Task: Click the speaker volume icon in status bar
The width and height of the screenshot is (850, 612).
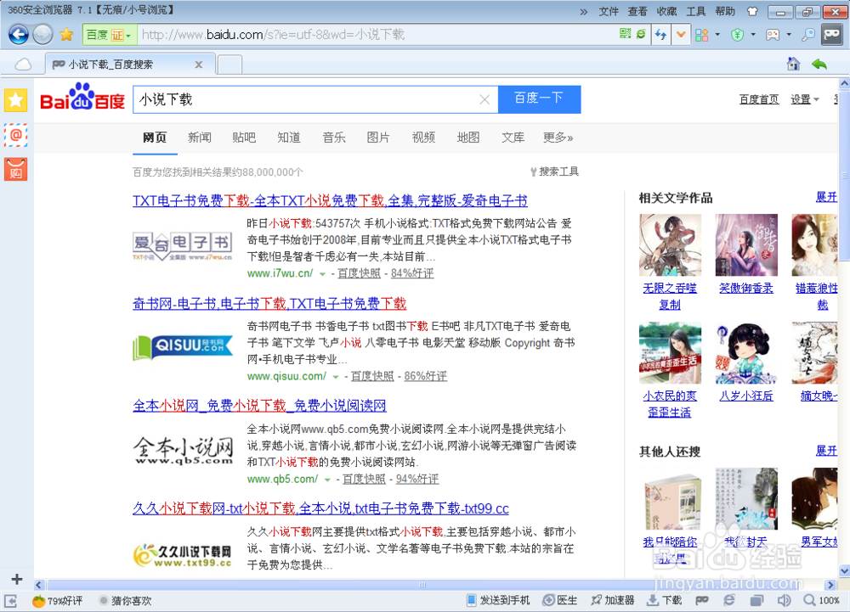Action: click(x=783, y=599)
